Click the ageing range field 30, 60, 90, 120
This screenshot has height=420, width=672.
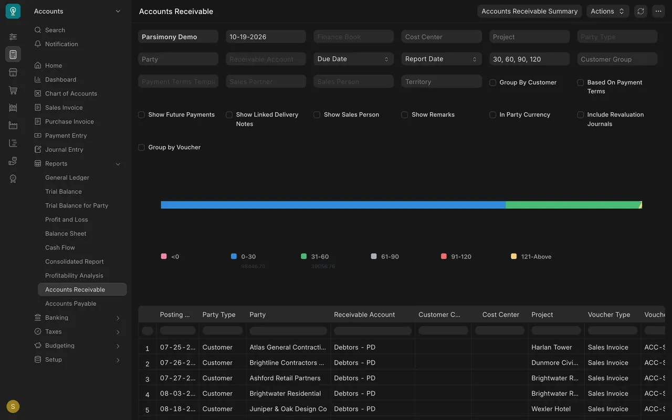[x=529, y=59]
